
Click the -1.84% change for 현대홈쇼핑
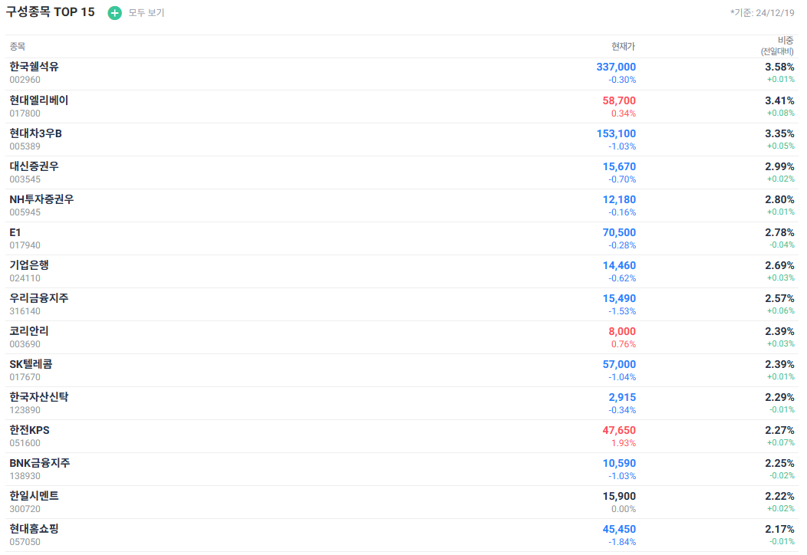[621, 542]
